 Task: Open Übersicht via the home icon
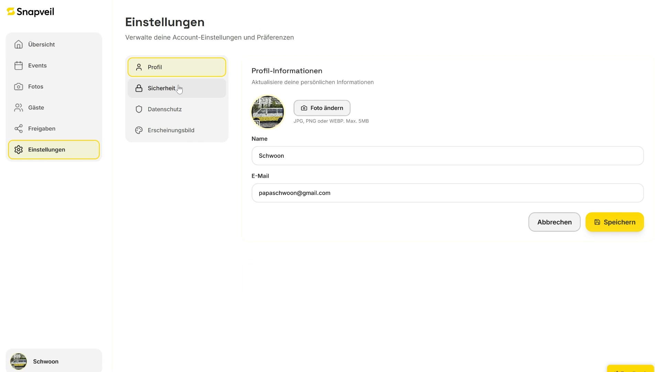[x=19, y=44]
